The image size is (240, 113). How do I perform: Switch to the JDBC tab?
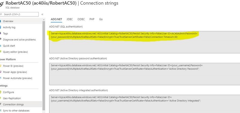(x=70, y=19)
